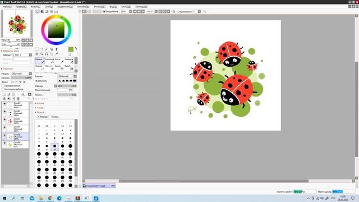The width and height of the screenshot is (359, 202).
Task: Show the RGB sliders panel icon
Action: pos(42,11)
